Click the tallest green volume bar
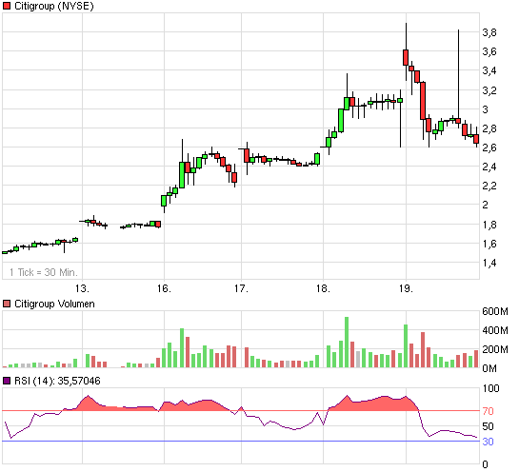 tap(347, 342)
